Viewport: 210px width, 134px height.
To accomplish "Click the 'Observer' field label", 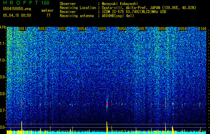I will [68, 4].
